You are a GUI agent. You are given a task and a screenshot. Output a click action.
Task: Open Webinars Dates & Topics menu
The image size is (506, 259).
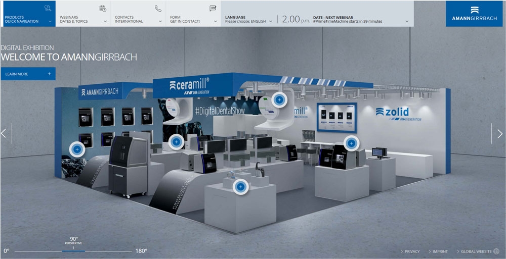[83, 14]
